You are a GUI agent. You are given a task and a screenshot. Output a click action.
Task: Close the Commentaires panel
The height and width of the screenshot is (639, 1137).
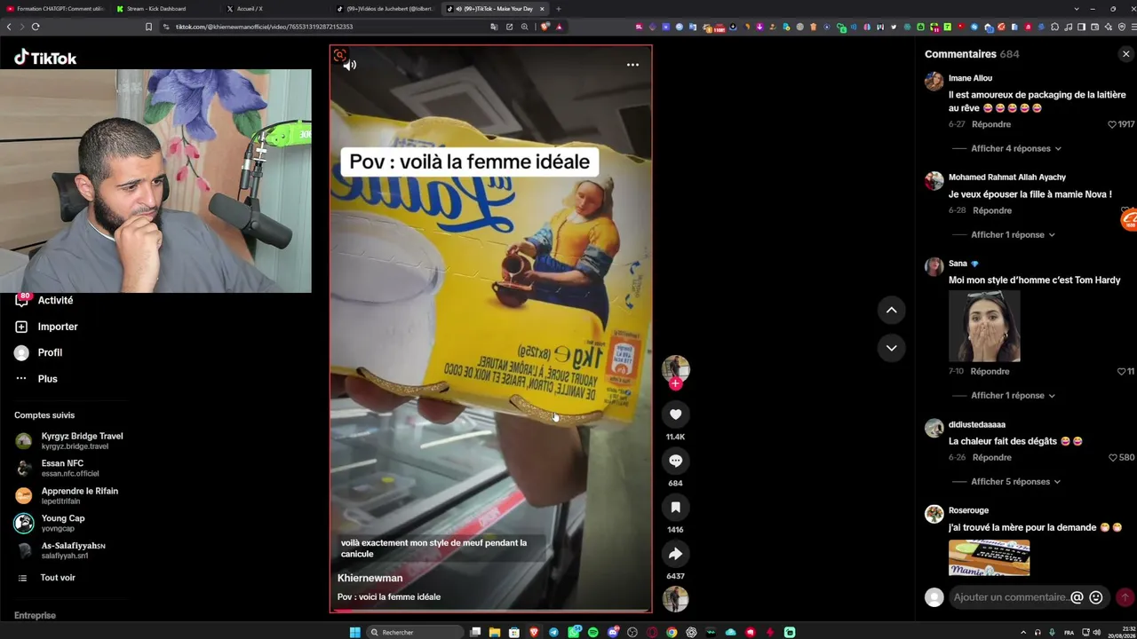tap(1125, 54)
